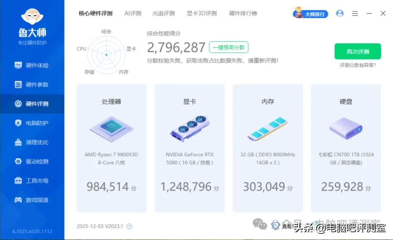
Task: Click the 显卡 RTX 5080 score card
Action: point(190,148)
